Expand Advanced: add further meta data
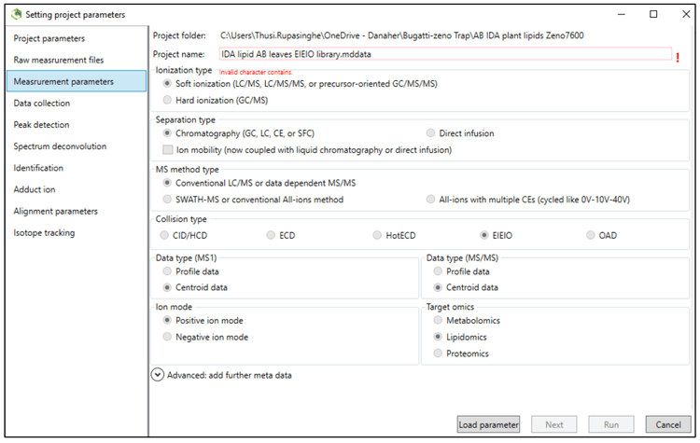Viewport: 700px width, 443px height. (x=158, y=375)
